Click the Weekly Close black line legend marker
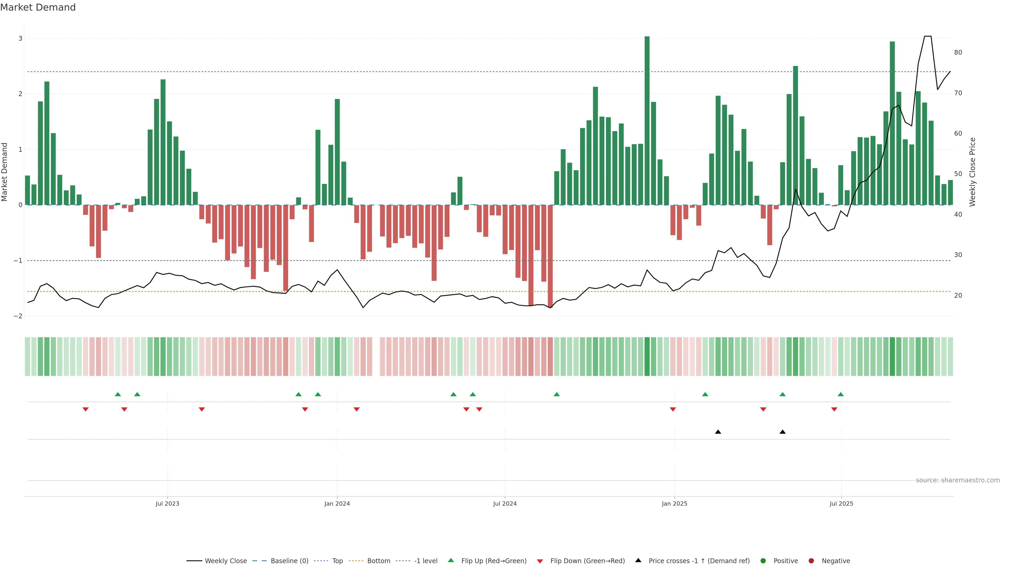This screenshot has width=1013, height=570. 194,560
